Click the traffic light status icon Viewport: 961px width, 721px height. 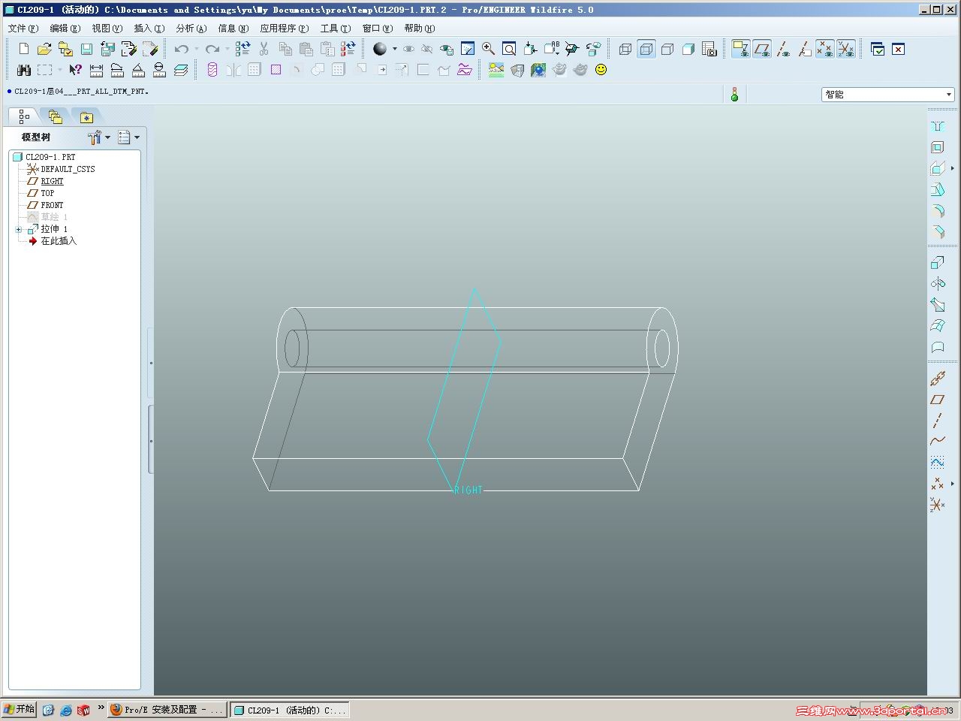pyautogui.click(x=734, y=95)
